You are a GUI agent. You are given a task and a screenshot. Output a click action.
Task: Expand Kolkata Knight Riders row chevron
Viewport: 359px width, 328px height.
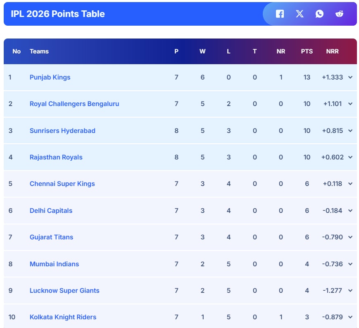(350, 317)
